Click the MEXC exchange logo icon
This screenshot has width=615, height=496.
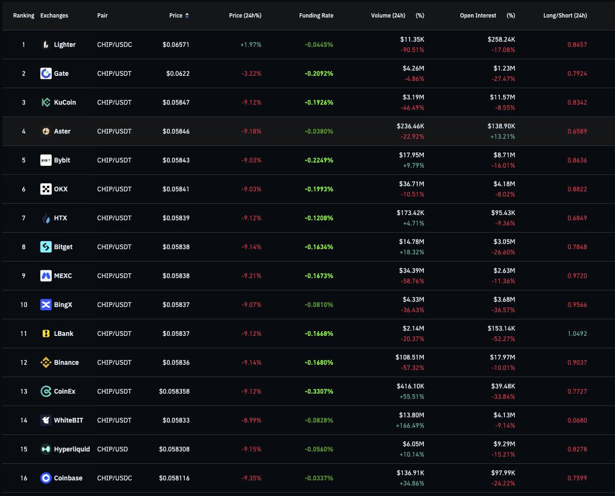point(46,276)
